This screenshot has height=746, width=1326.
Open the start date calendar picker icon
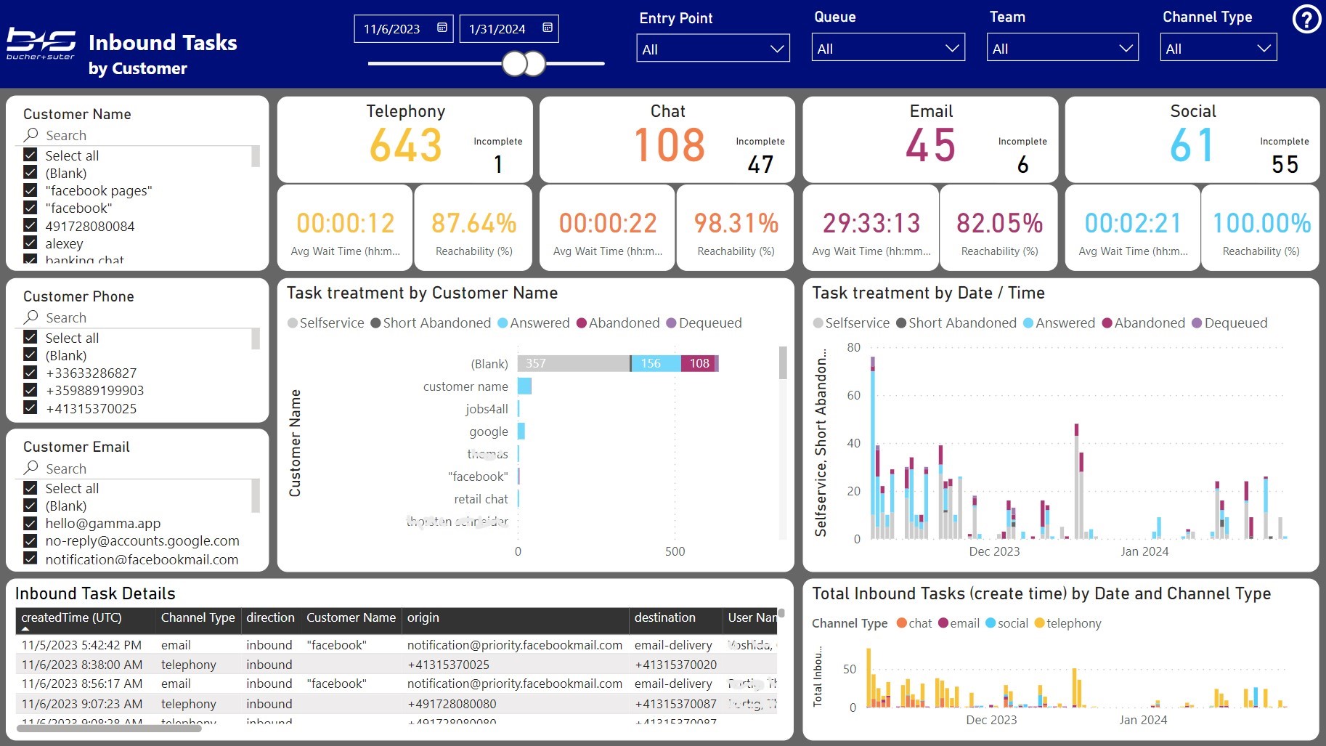442,28
